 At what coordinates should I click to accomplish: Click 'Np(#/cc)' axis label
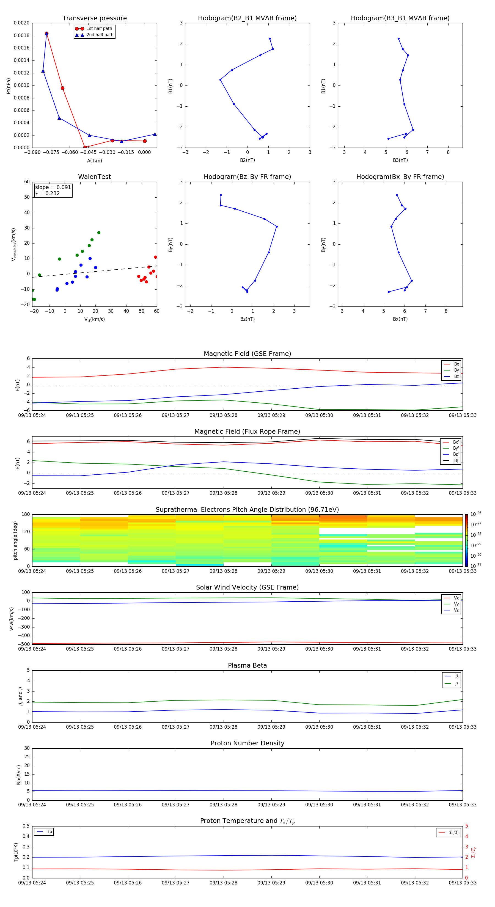click(x=19, y=774)
